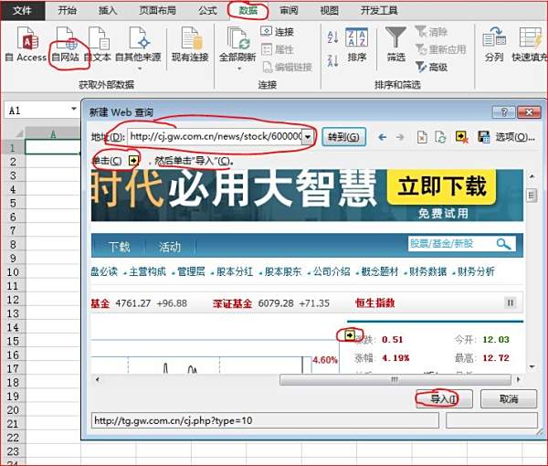The width and height of the screenshot is (548, 466).
Task: Open address history dropdown in Web query
Action: pos(308,136)
